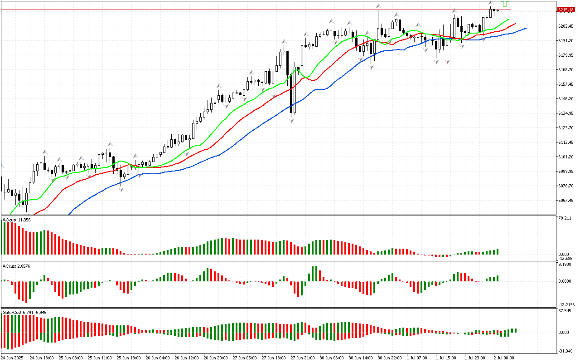Click the last green bar in GatorCust histogram
The image size is (580, 363).
515,330
